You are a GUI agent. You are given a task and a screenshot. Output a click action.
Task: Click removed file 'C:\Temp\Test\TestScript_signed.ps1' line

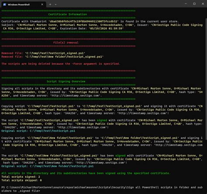[x=43, y=53]
